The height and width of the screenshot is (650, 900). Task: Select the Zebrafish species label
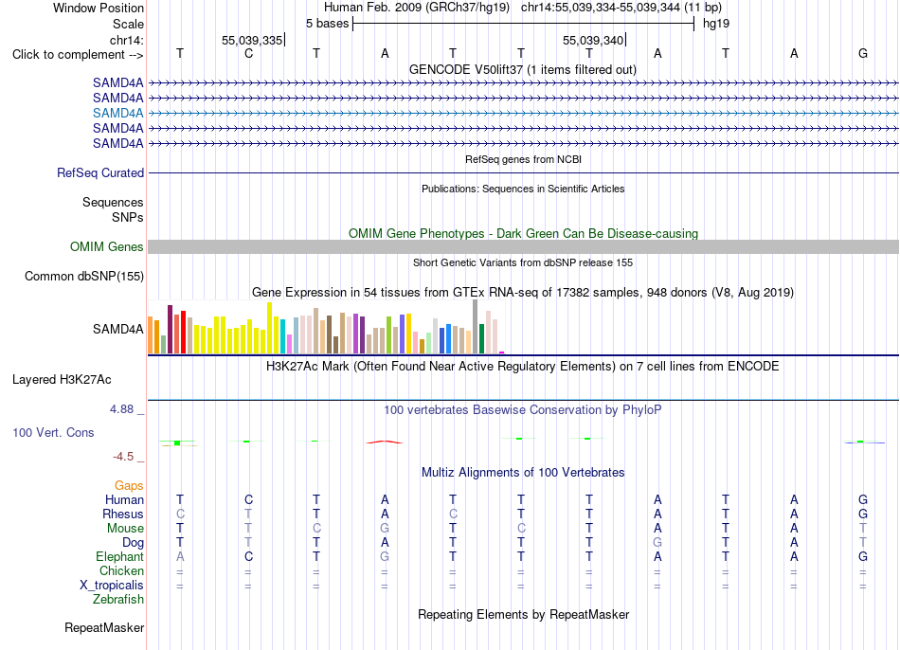click(118, 599)
